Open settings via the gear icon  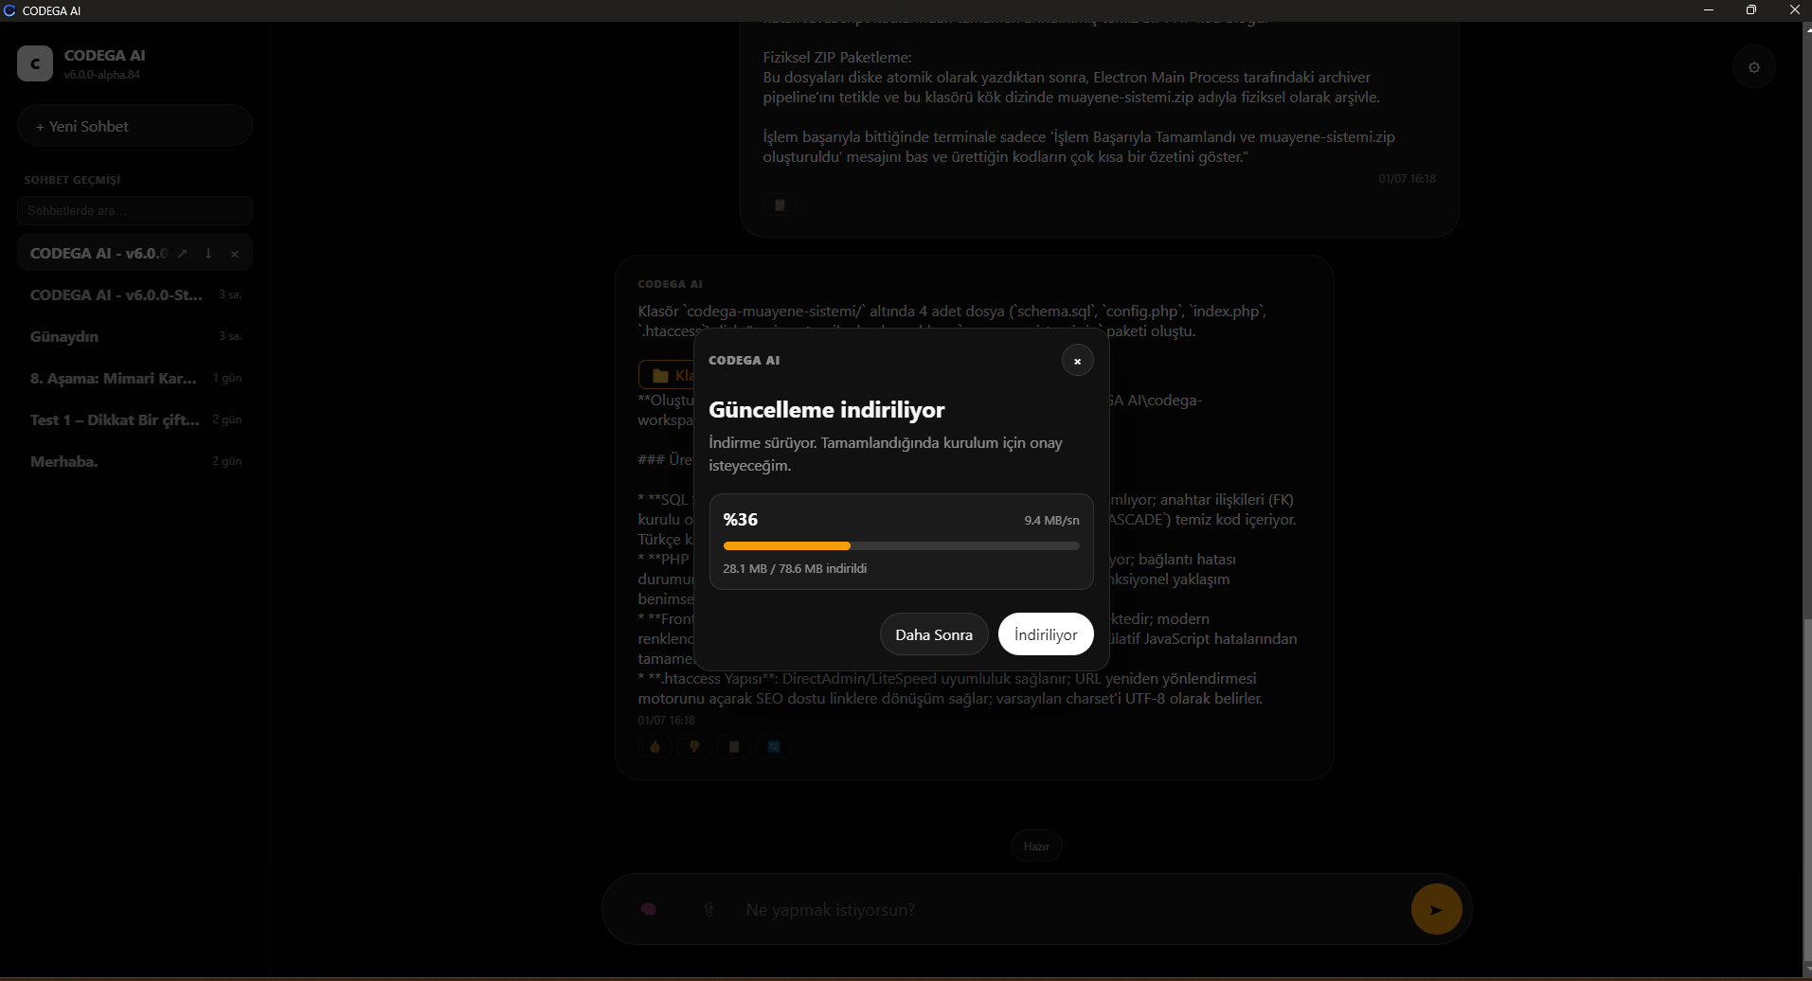coord(1754,67)
